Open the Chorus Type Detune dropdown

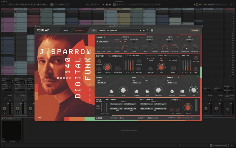pos(102,83)
